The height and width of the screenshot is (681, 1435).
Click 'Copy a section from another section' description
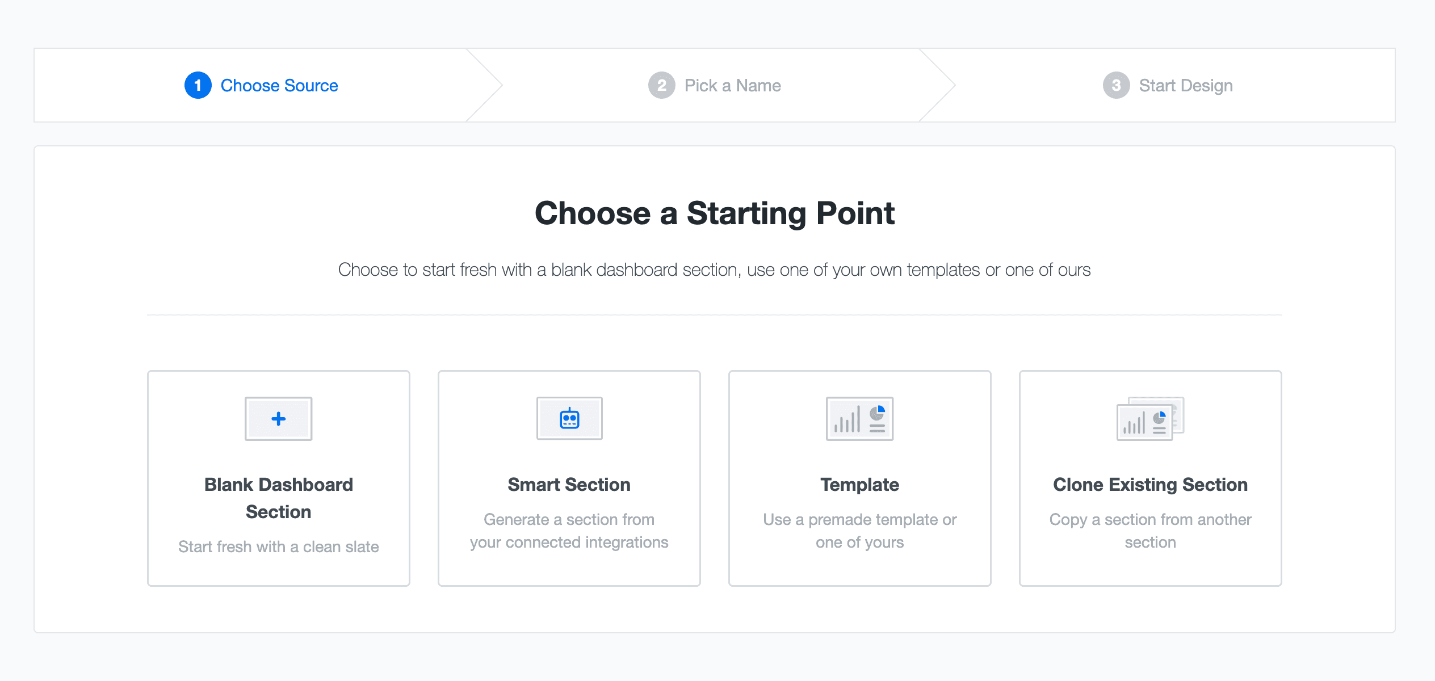click(x=1150, y=531)
